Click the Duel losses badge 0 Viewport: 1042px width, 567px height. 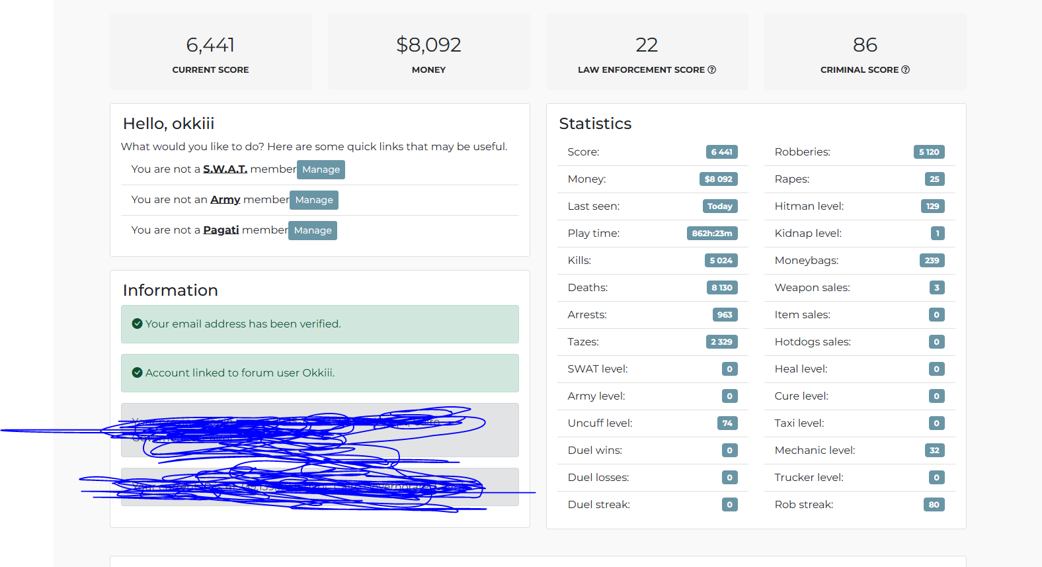click(730, 478)
